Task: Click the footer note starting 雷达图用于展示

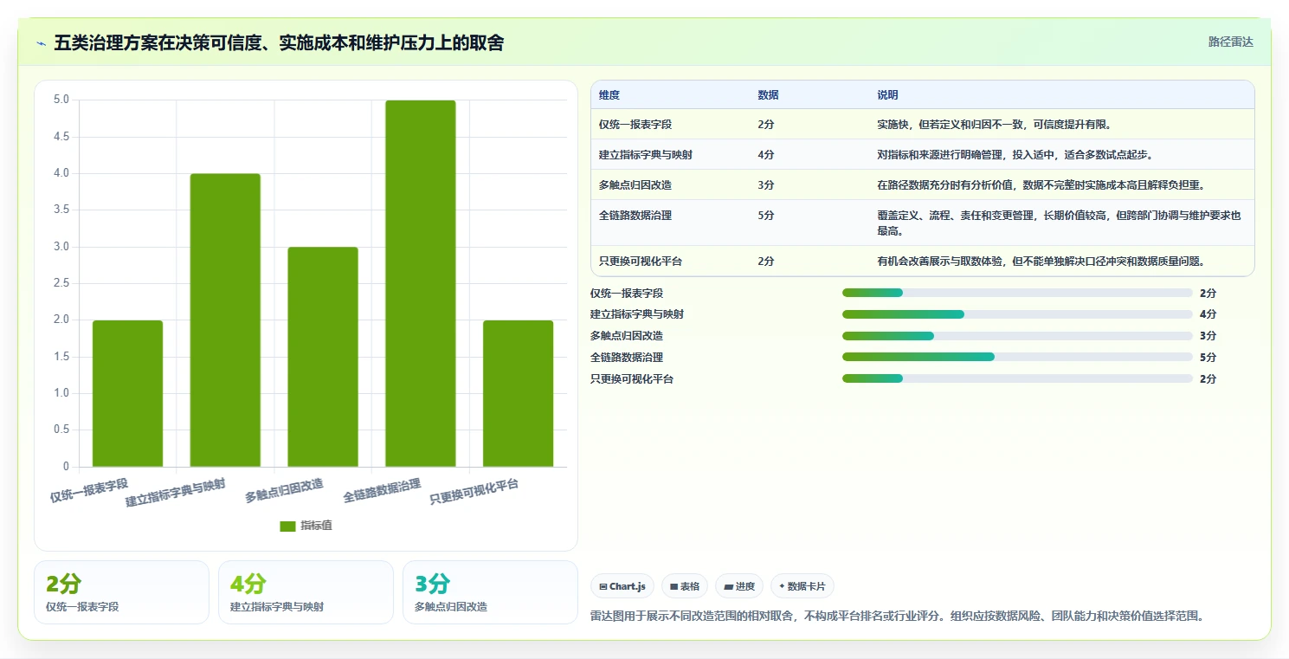Action: (897, 617)
